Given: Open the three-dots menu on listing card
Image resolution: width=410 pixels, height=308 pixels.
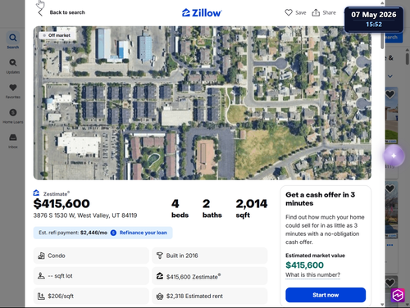Looking at the screenshot, I should tap(389, 245).
